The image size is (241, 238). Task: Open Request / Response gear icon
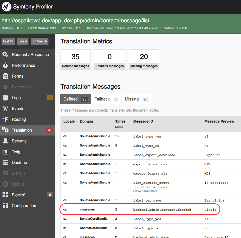point(5,54)
